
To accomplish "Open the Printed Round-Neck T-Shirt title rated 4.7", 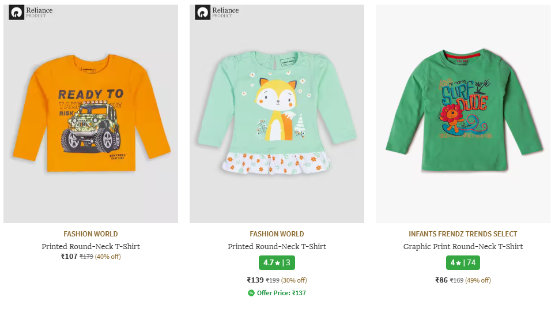I will coord(277,246).
